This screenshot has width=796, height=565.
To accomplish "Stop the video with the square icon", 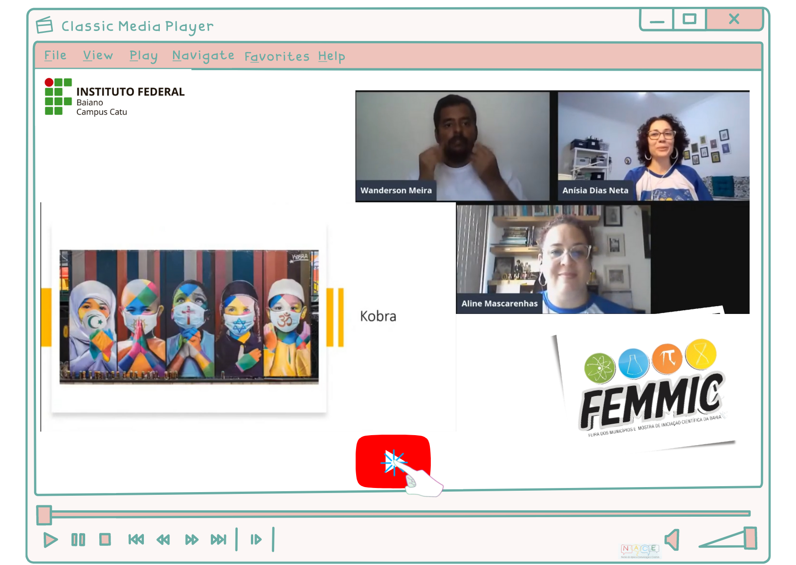I will click(105, 540).
